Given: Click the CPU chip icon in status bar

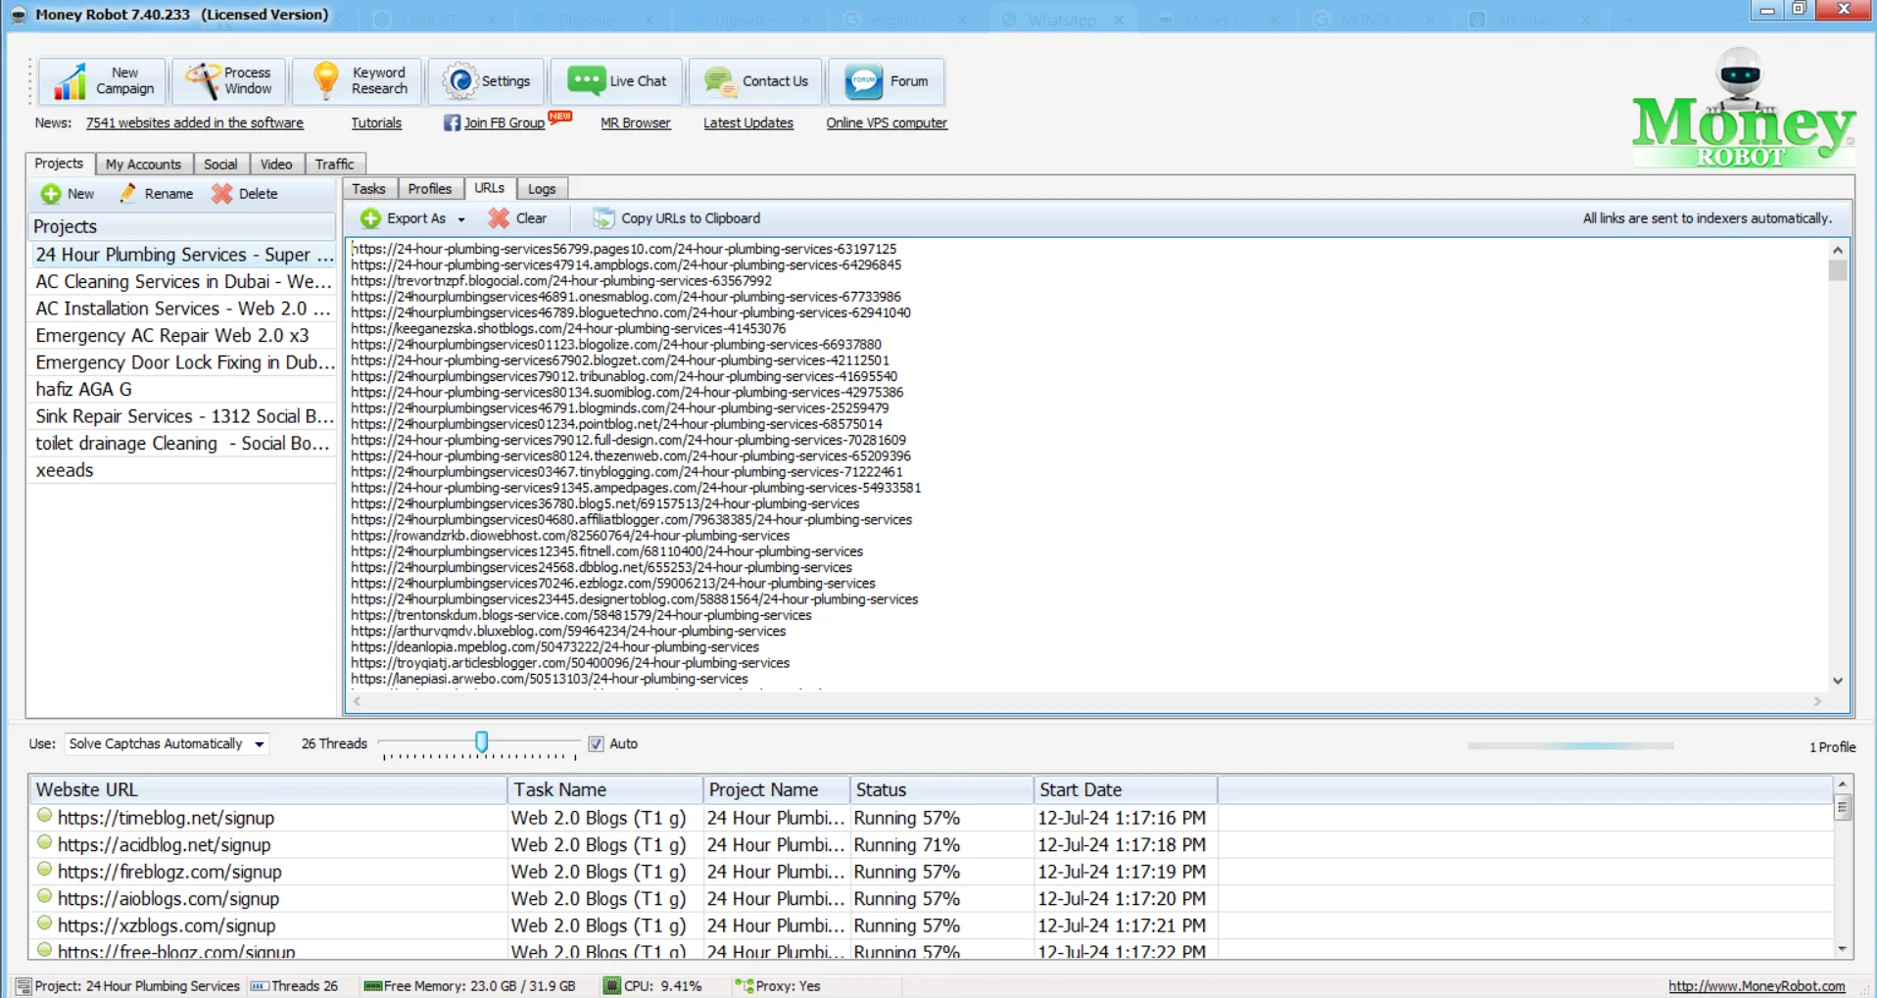Looking at the screenshot, I should pos(612,986).
